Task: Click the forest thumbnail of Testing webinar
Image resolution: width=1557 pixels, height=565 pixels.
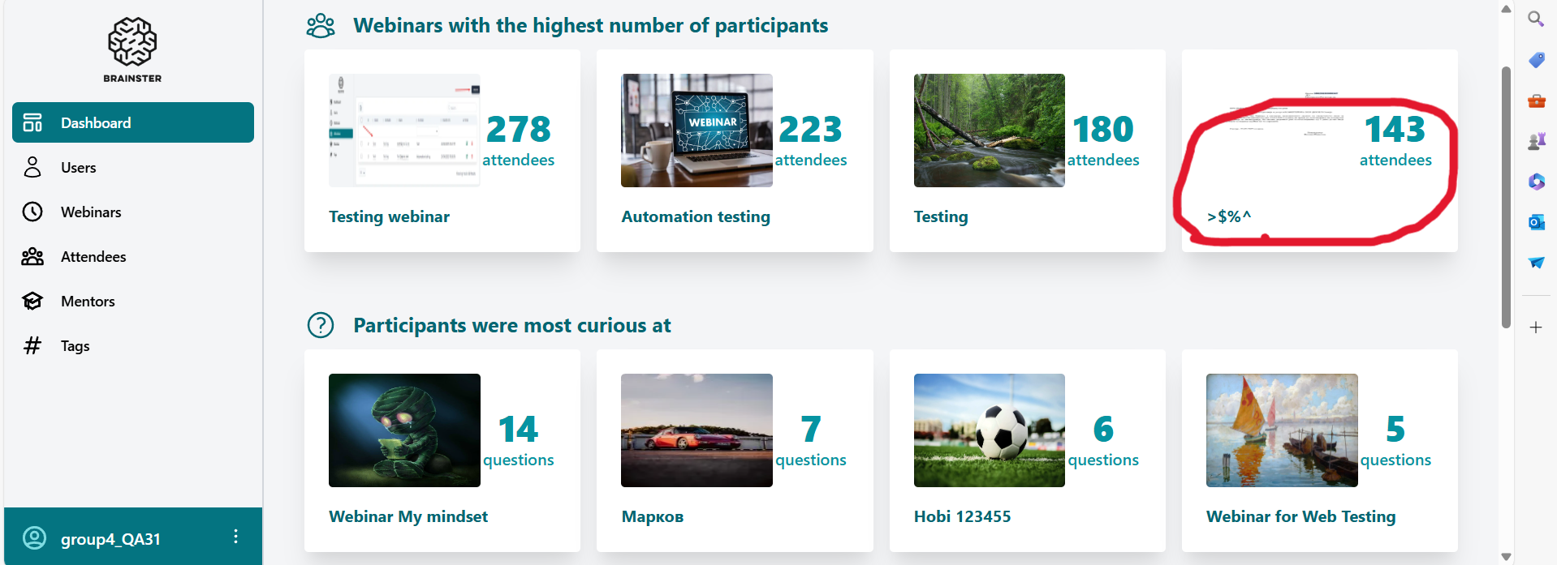Action: point(989,131)
